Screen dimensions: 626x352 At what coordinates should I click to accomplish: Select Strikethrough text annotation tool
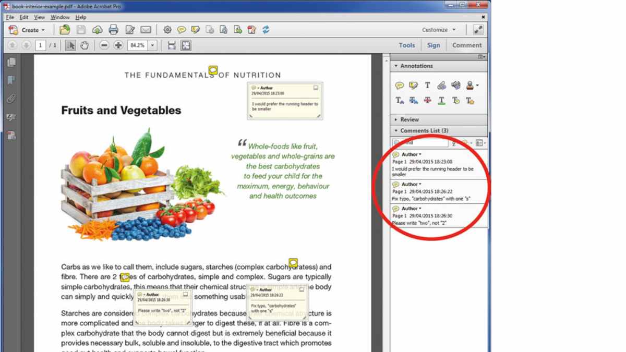click(427, 101)
